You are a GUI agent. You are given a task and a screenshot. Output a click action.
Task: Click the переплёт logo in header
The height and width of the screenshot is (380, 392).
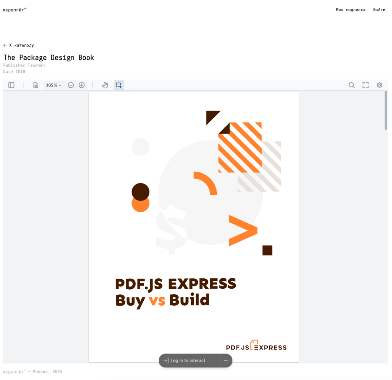(x=14, y=10)
